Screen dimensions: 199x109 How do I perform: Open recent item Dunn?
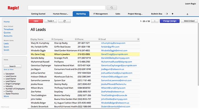[x=6, y=47]
